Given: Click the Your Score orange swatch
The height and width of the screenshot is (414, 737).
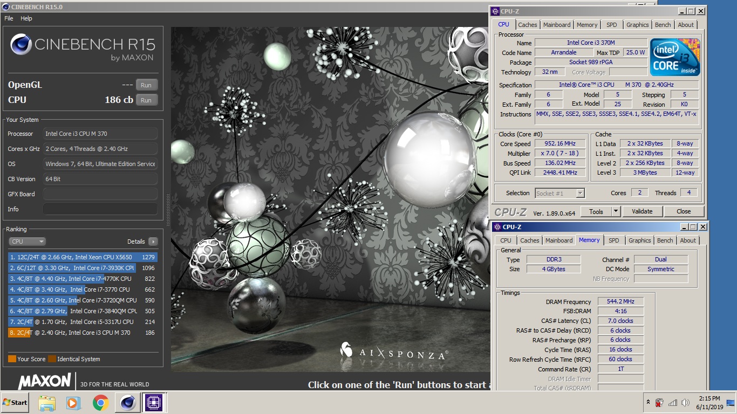Looking at the screenshot, I should pyautogui.click(x=12, y=358).
